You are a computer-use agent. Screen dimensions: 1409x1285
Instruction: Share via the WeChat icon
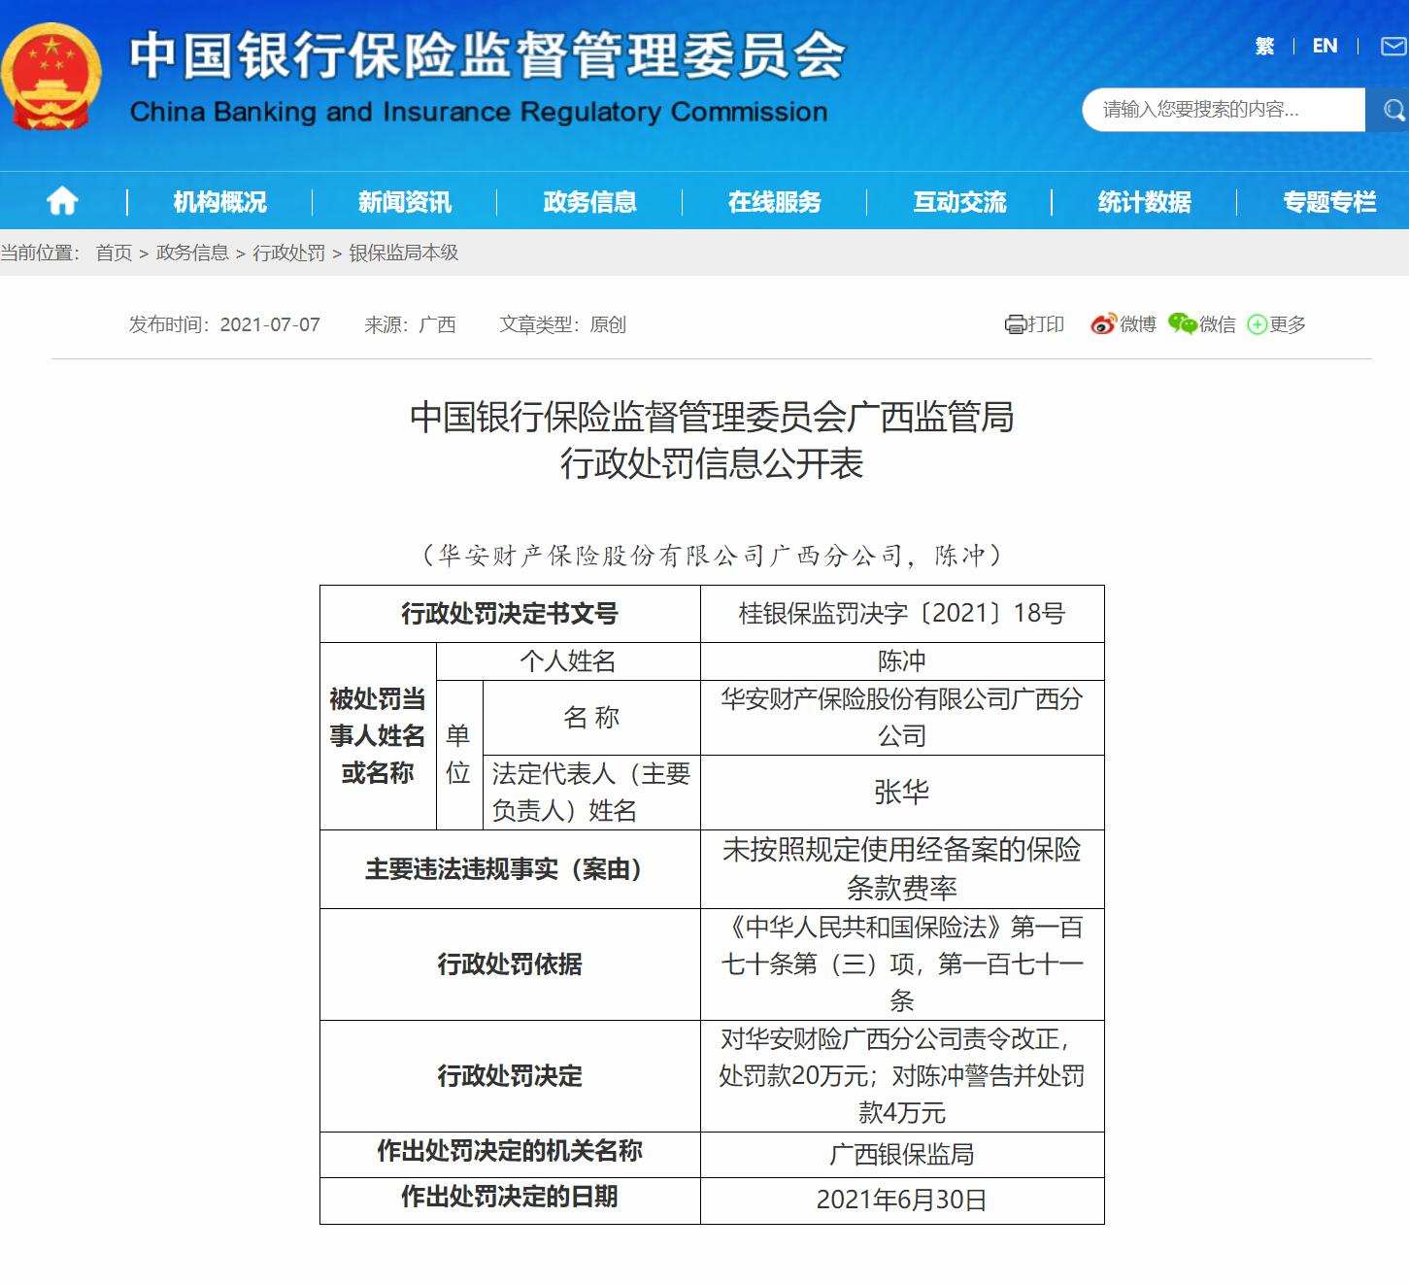[1182, 323]
